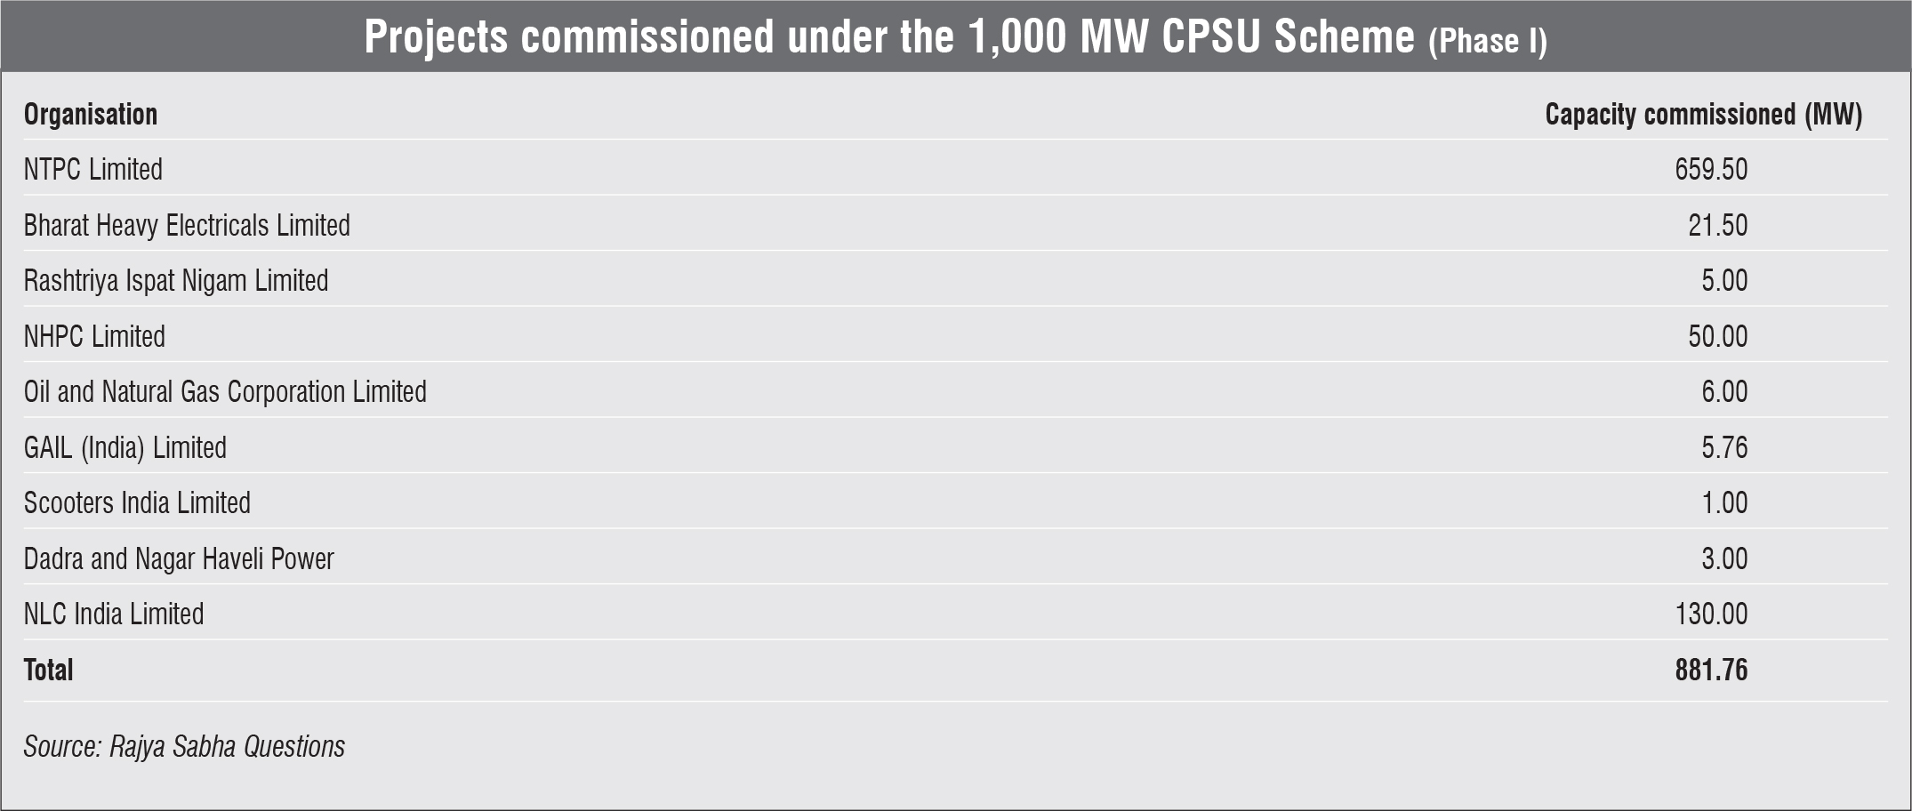Click the NHPC Limited row label
The image size is (1912, 811).
pos(94,336)
